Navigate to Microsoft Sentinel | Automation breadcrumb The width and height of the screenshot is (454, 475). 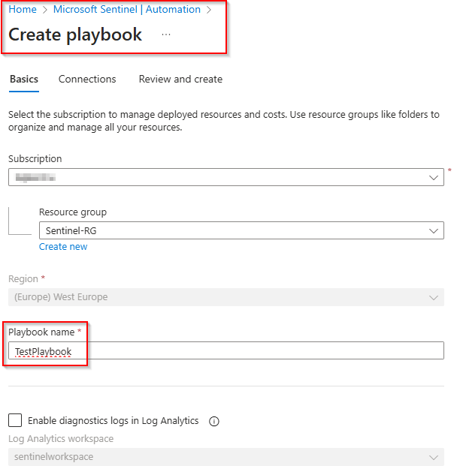126,10
